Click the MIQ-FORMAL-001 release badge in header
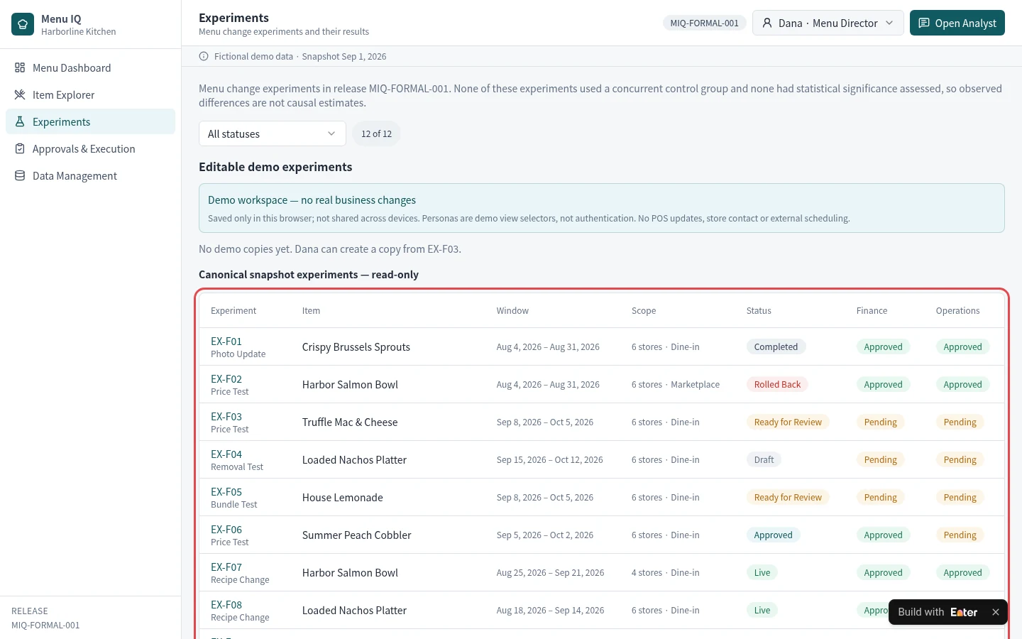The image size is (1022, 639). tap(704, 23)
